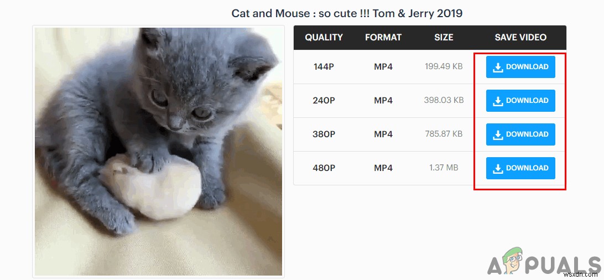
Task: Click the FORMAT column header
Action: [383, 38]
